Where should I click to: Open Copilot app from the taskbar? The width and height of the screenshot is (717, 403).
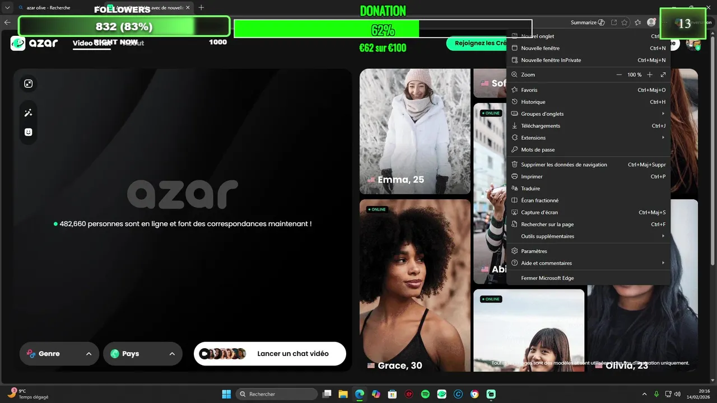click(x=376, y=394)
